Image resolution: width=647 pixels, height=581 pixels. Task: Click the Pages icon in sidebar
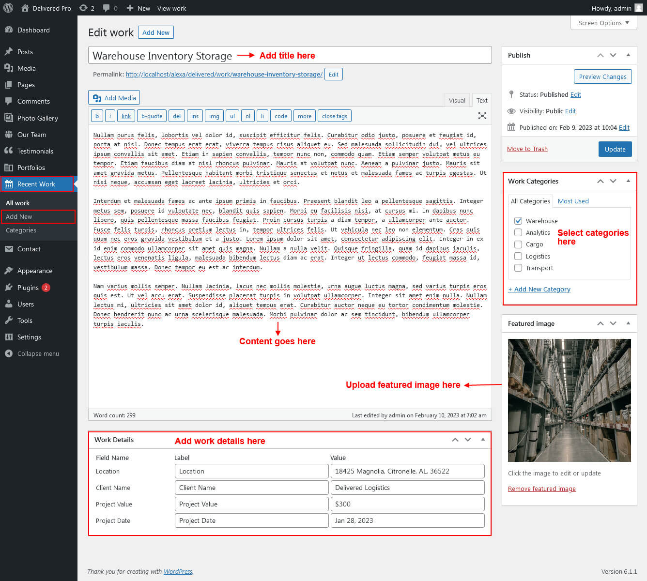(9, 85)
